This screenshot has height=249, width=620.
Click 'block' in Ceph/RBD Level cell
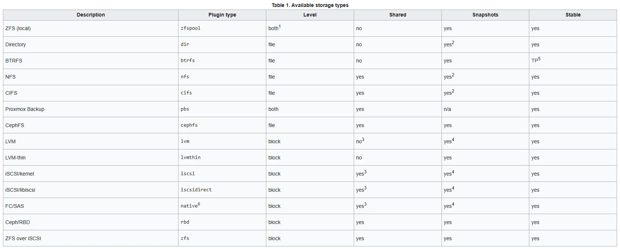pos(274,222)
